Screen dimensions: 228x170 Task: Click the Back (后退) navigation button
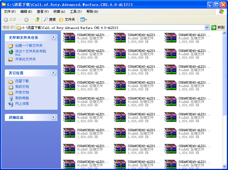[10, 19]
